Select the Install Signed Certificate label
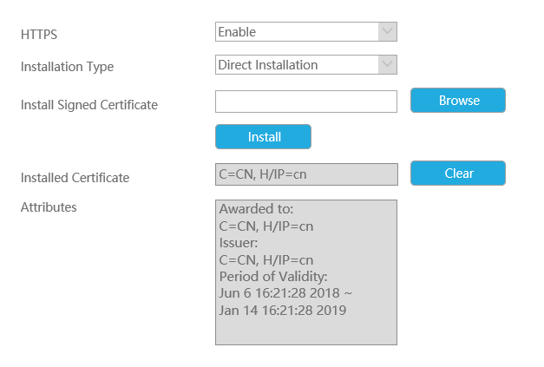Viewport: 544px width, 367px height. click(89, 105)
